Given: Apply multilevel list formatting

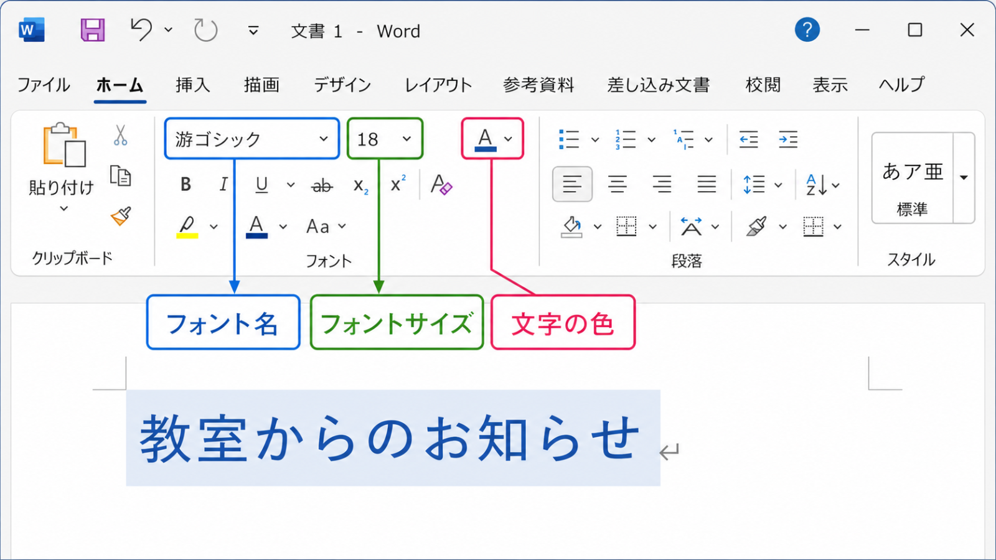Looking at the screenshot, I should (684, 139).
